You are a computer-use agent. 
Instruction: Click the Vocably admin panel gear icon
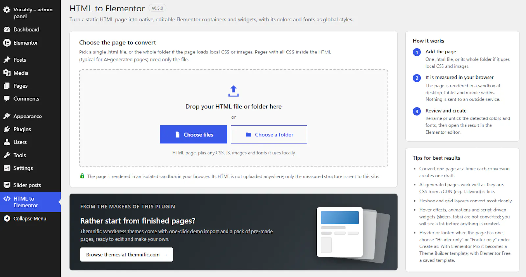(x=7, y=10)
